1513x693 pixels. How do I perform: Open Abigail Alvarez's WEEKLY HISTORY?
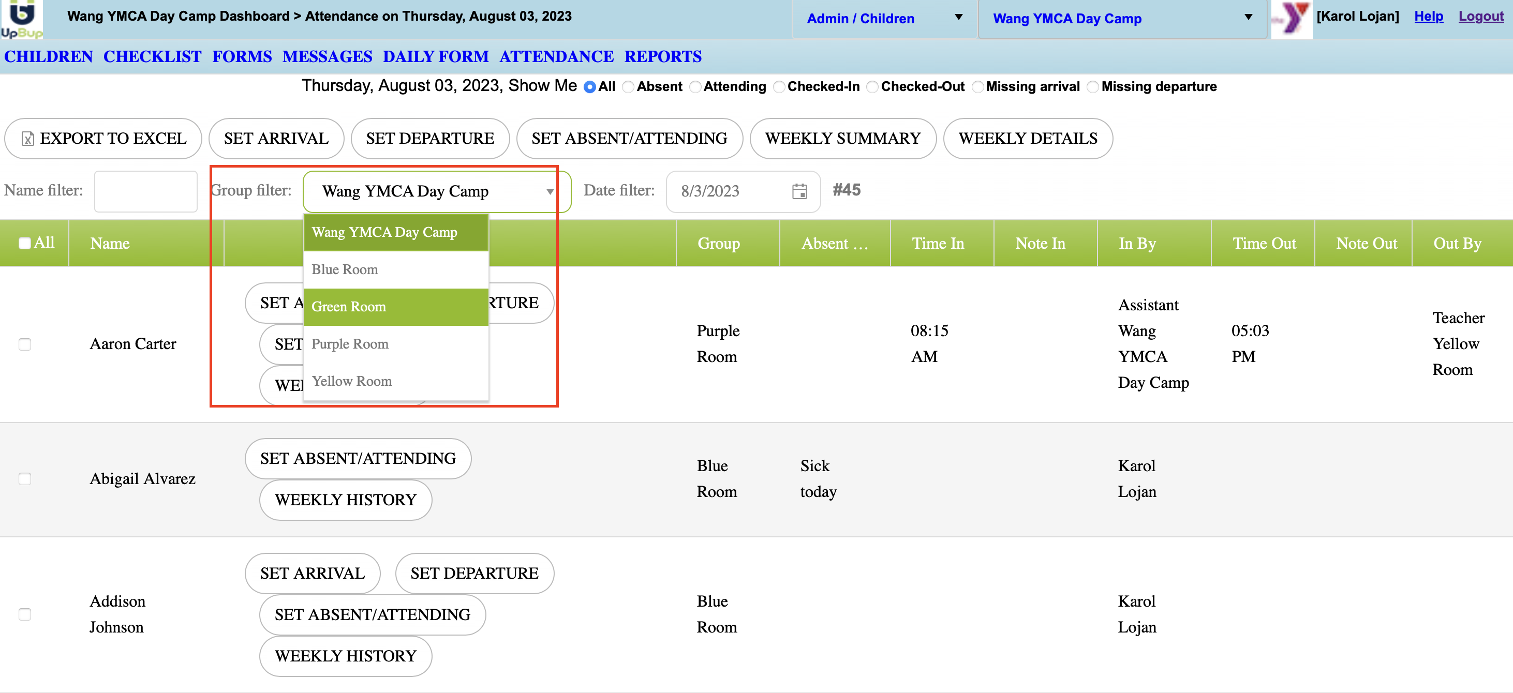(345, 500)
